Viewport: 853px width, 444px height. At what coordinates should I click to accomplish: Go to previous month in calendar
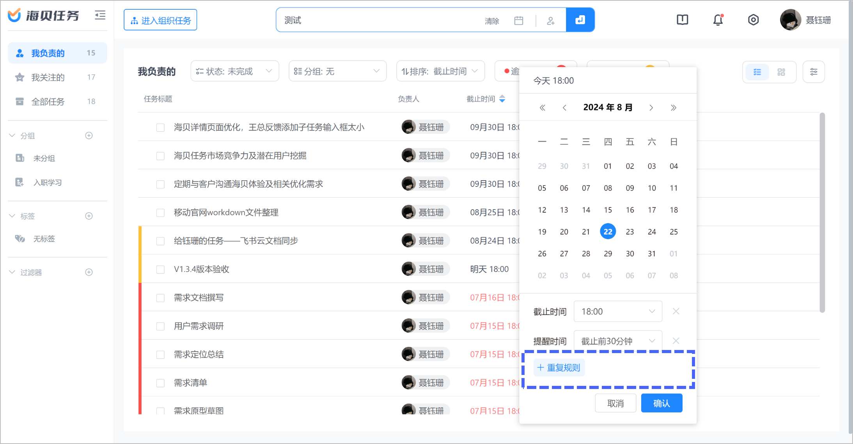pos(564,108)
